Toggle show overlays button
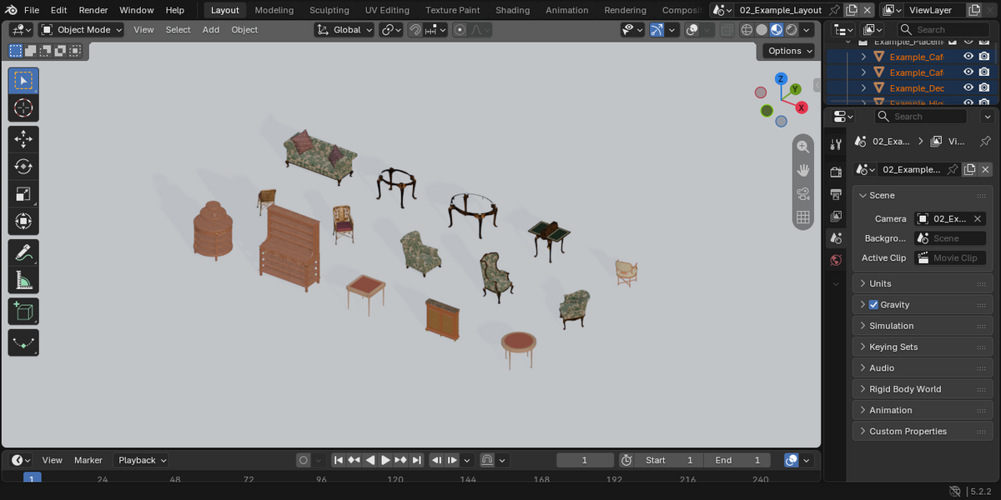Image resolution: width=1001 pixels, height=500 pixels. click(692, 30)
